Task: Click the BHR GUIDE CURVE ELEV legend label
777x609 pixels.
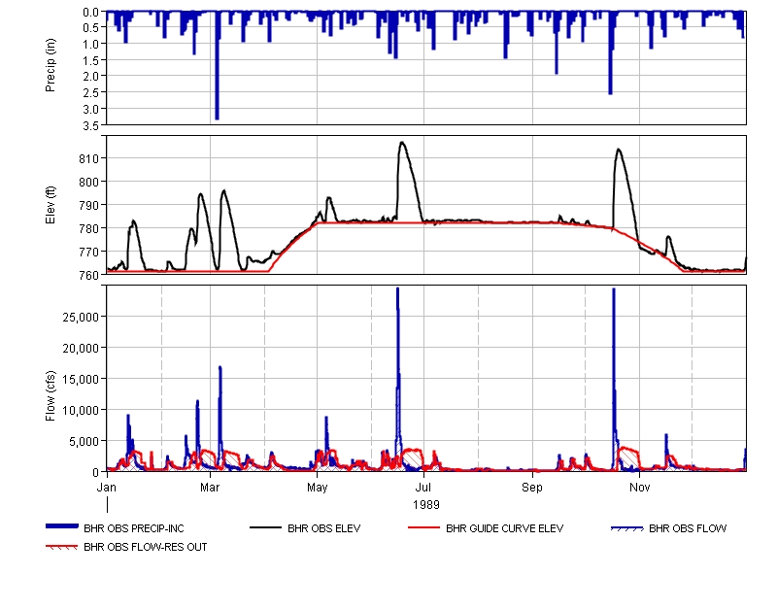Action: point(504,528)
